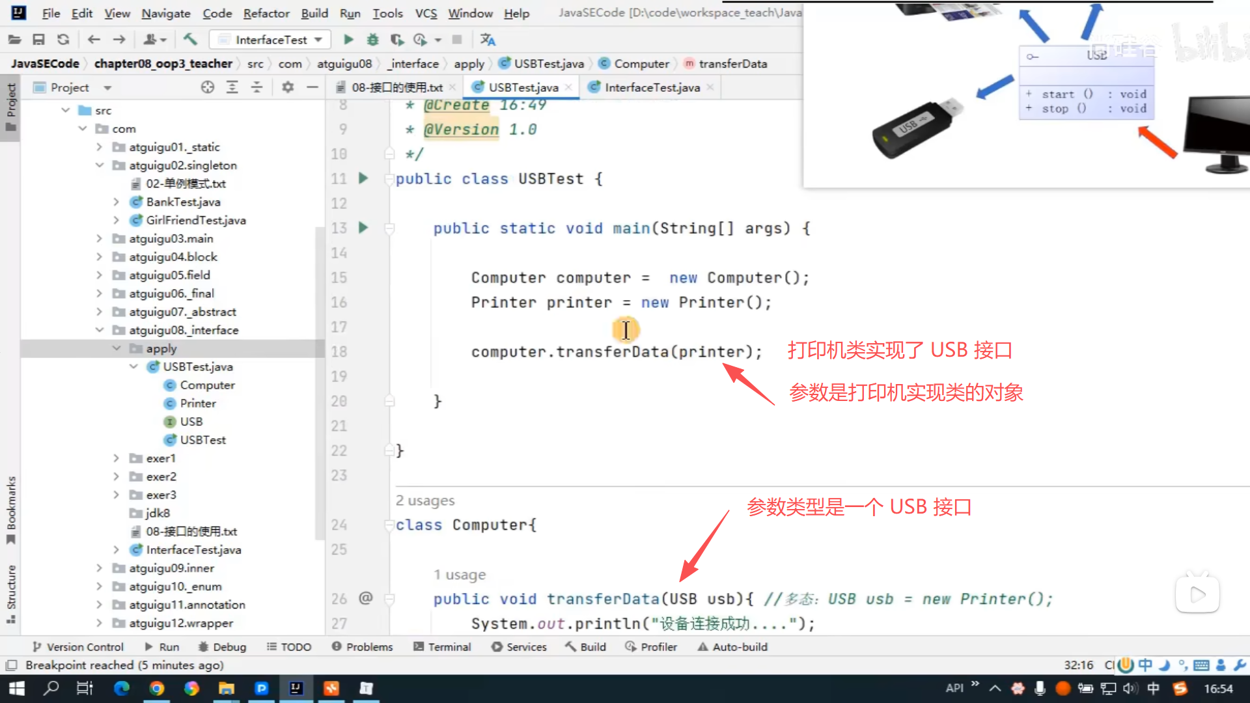
Task: Click Select Opened File target icon
Action: pos(207,87)
